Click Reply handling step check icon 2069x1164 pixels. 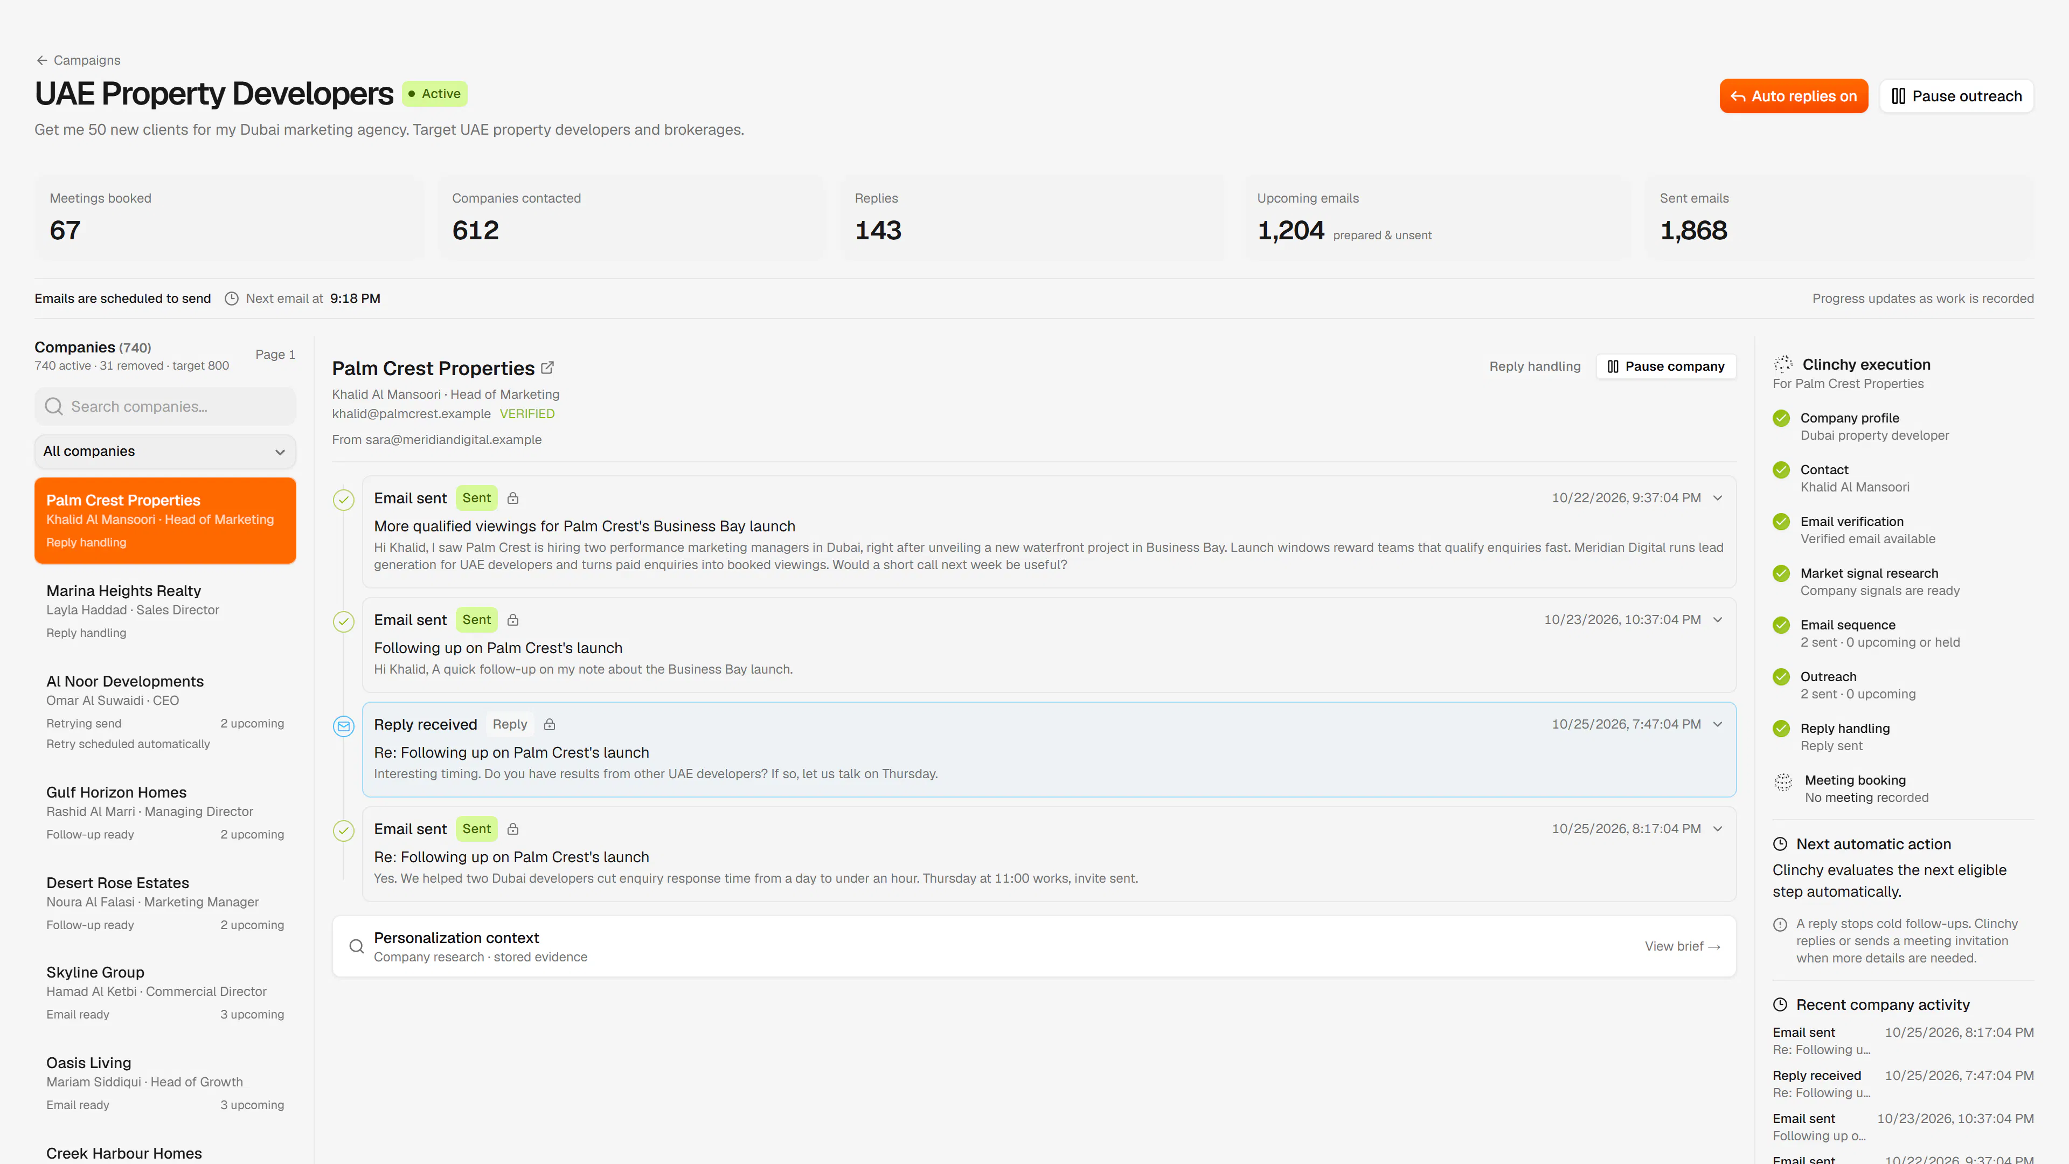click(1781, 729)
